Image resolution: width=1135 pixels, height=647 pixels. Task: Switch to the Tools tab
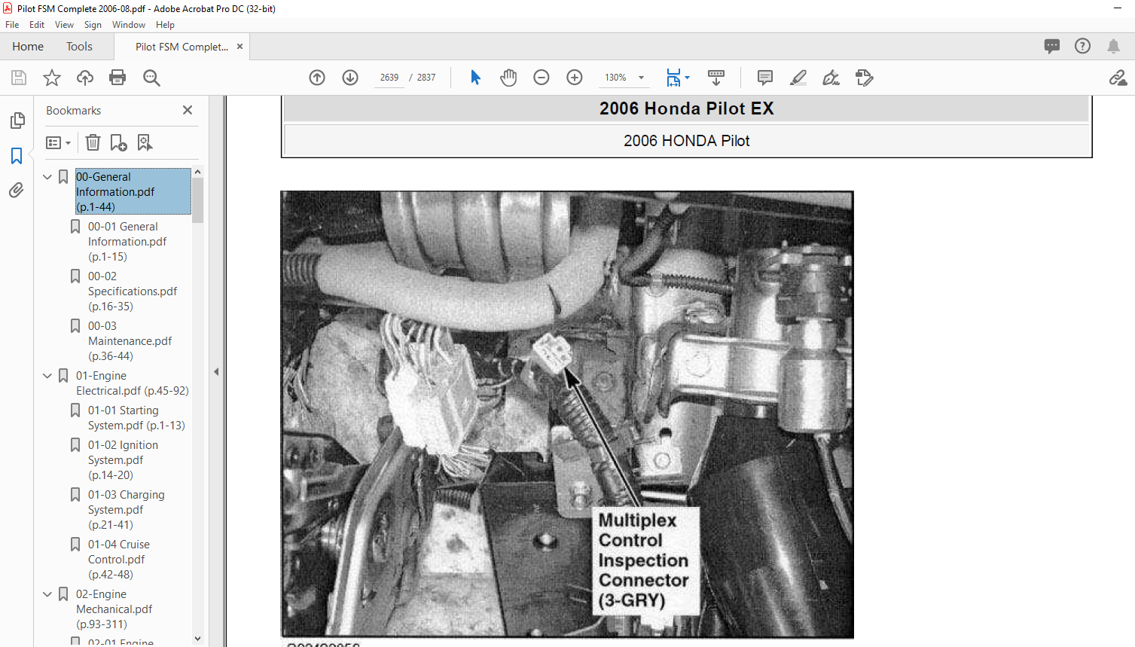pyautogui.click(x=79, y=47)
